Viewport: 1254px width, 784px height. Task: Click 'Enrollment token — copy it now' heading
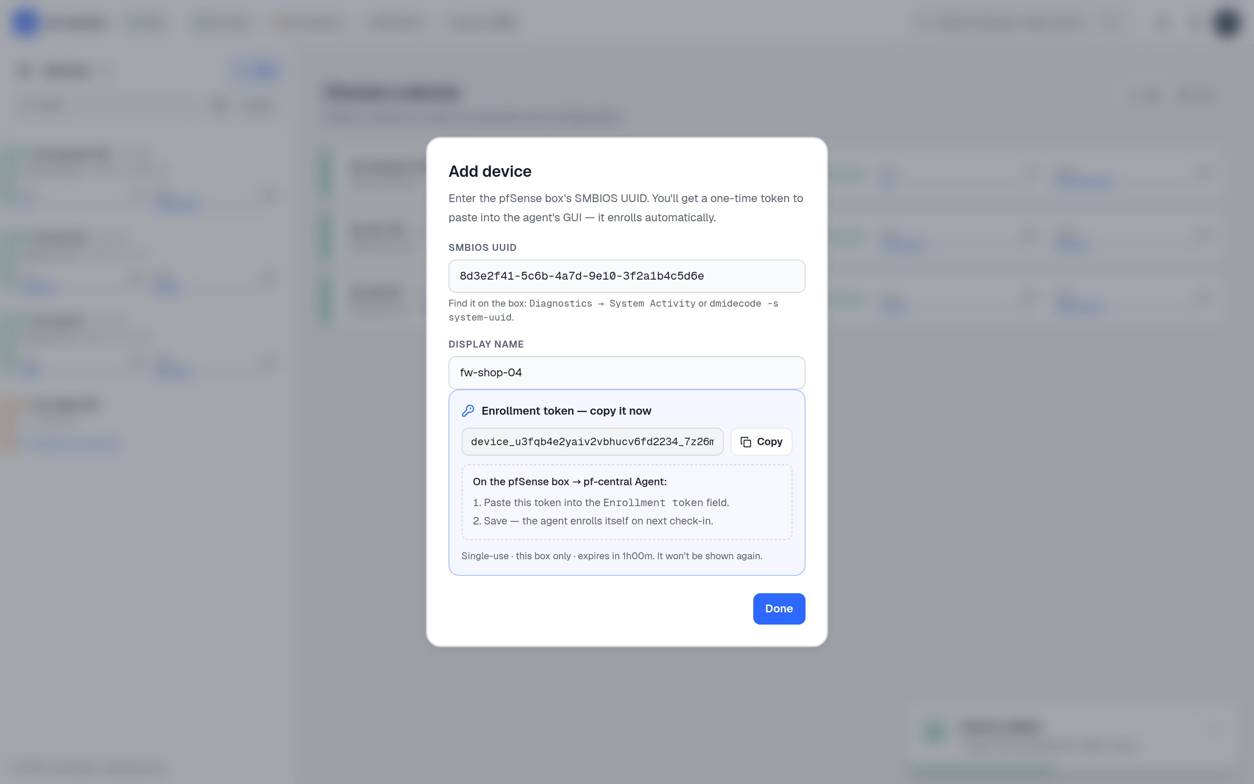(566, 411)
